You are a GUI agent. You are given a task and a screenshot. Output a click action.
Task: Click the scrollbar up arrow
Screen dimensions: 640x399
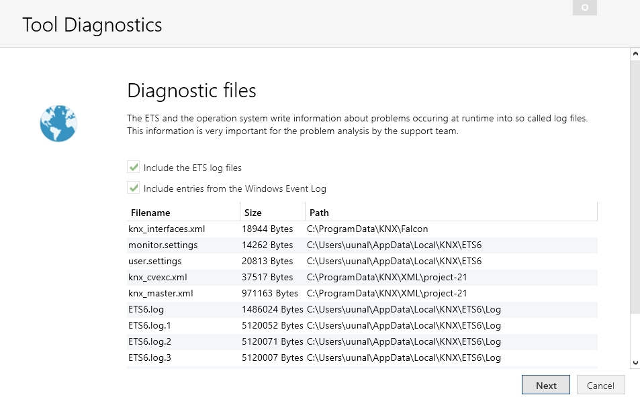click(635, 54)
